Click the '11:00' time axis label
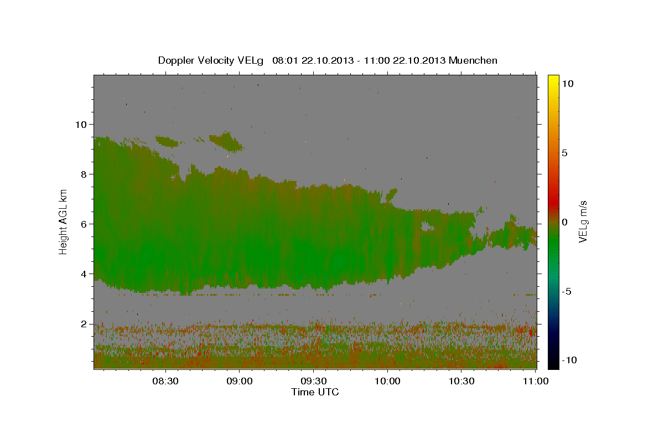The image size is (664, 443). 535,381
